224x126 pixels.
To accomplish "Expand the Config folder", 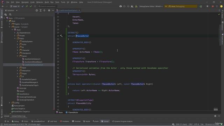I will pos(9,103).
